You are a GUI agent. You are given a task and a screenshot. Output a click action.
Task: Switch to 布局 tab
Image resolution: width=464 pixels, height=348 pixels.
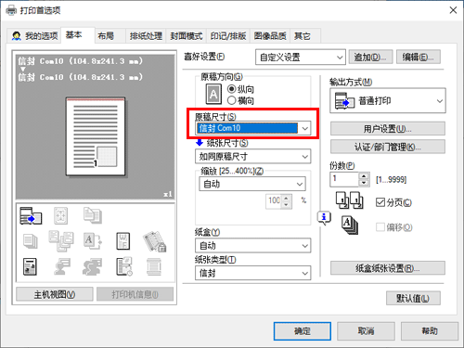coord(110,36)
